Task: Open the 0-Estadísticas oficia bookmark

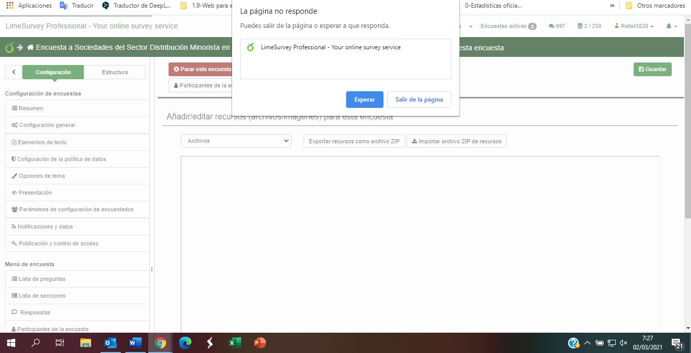Action: (492, 6)
